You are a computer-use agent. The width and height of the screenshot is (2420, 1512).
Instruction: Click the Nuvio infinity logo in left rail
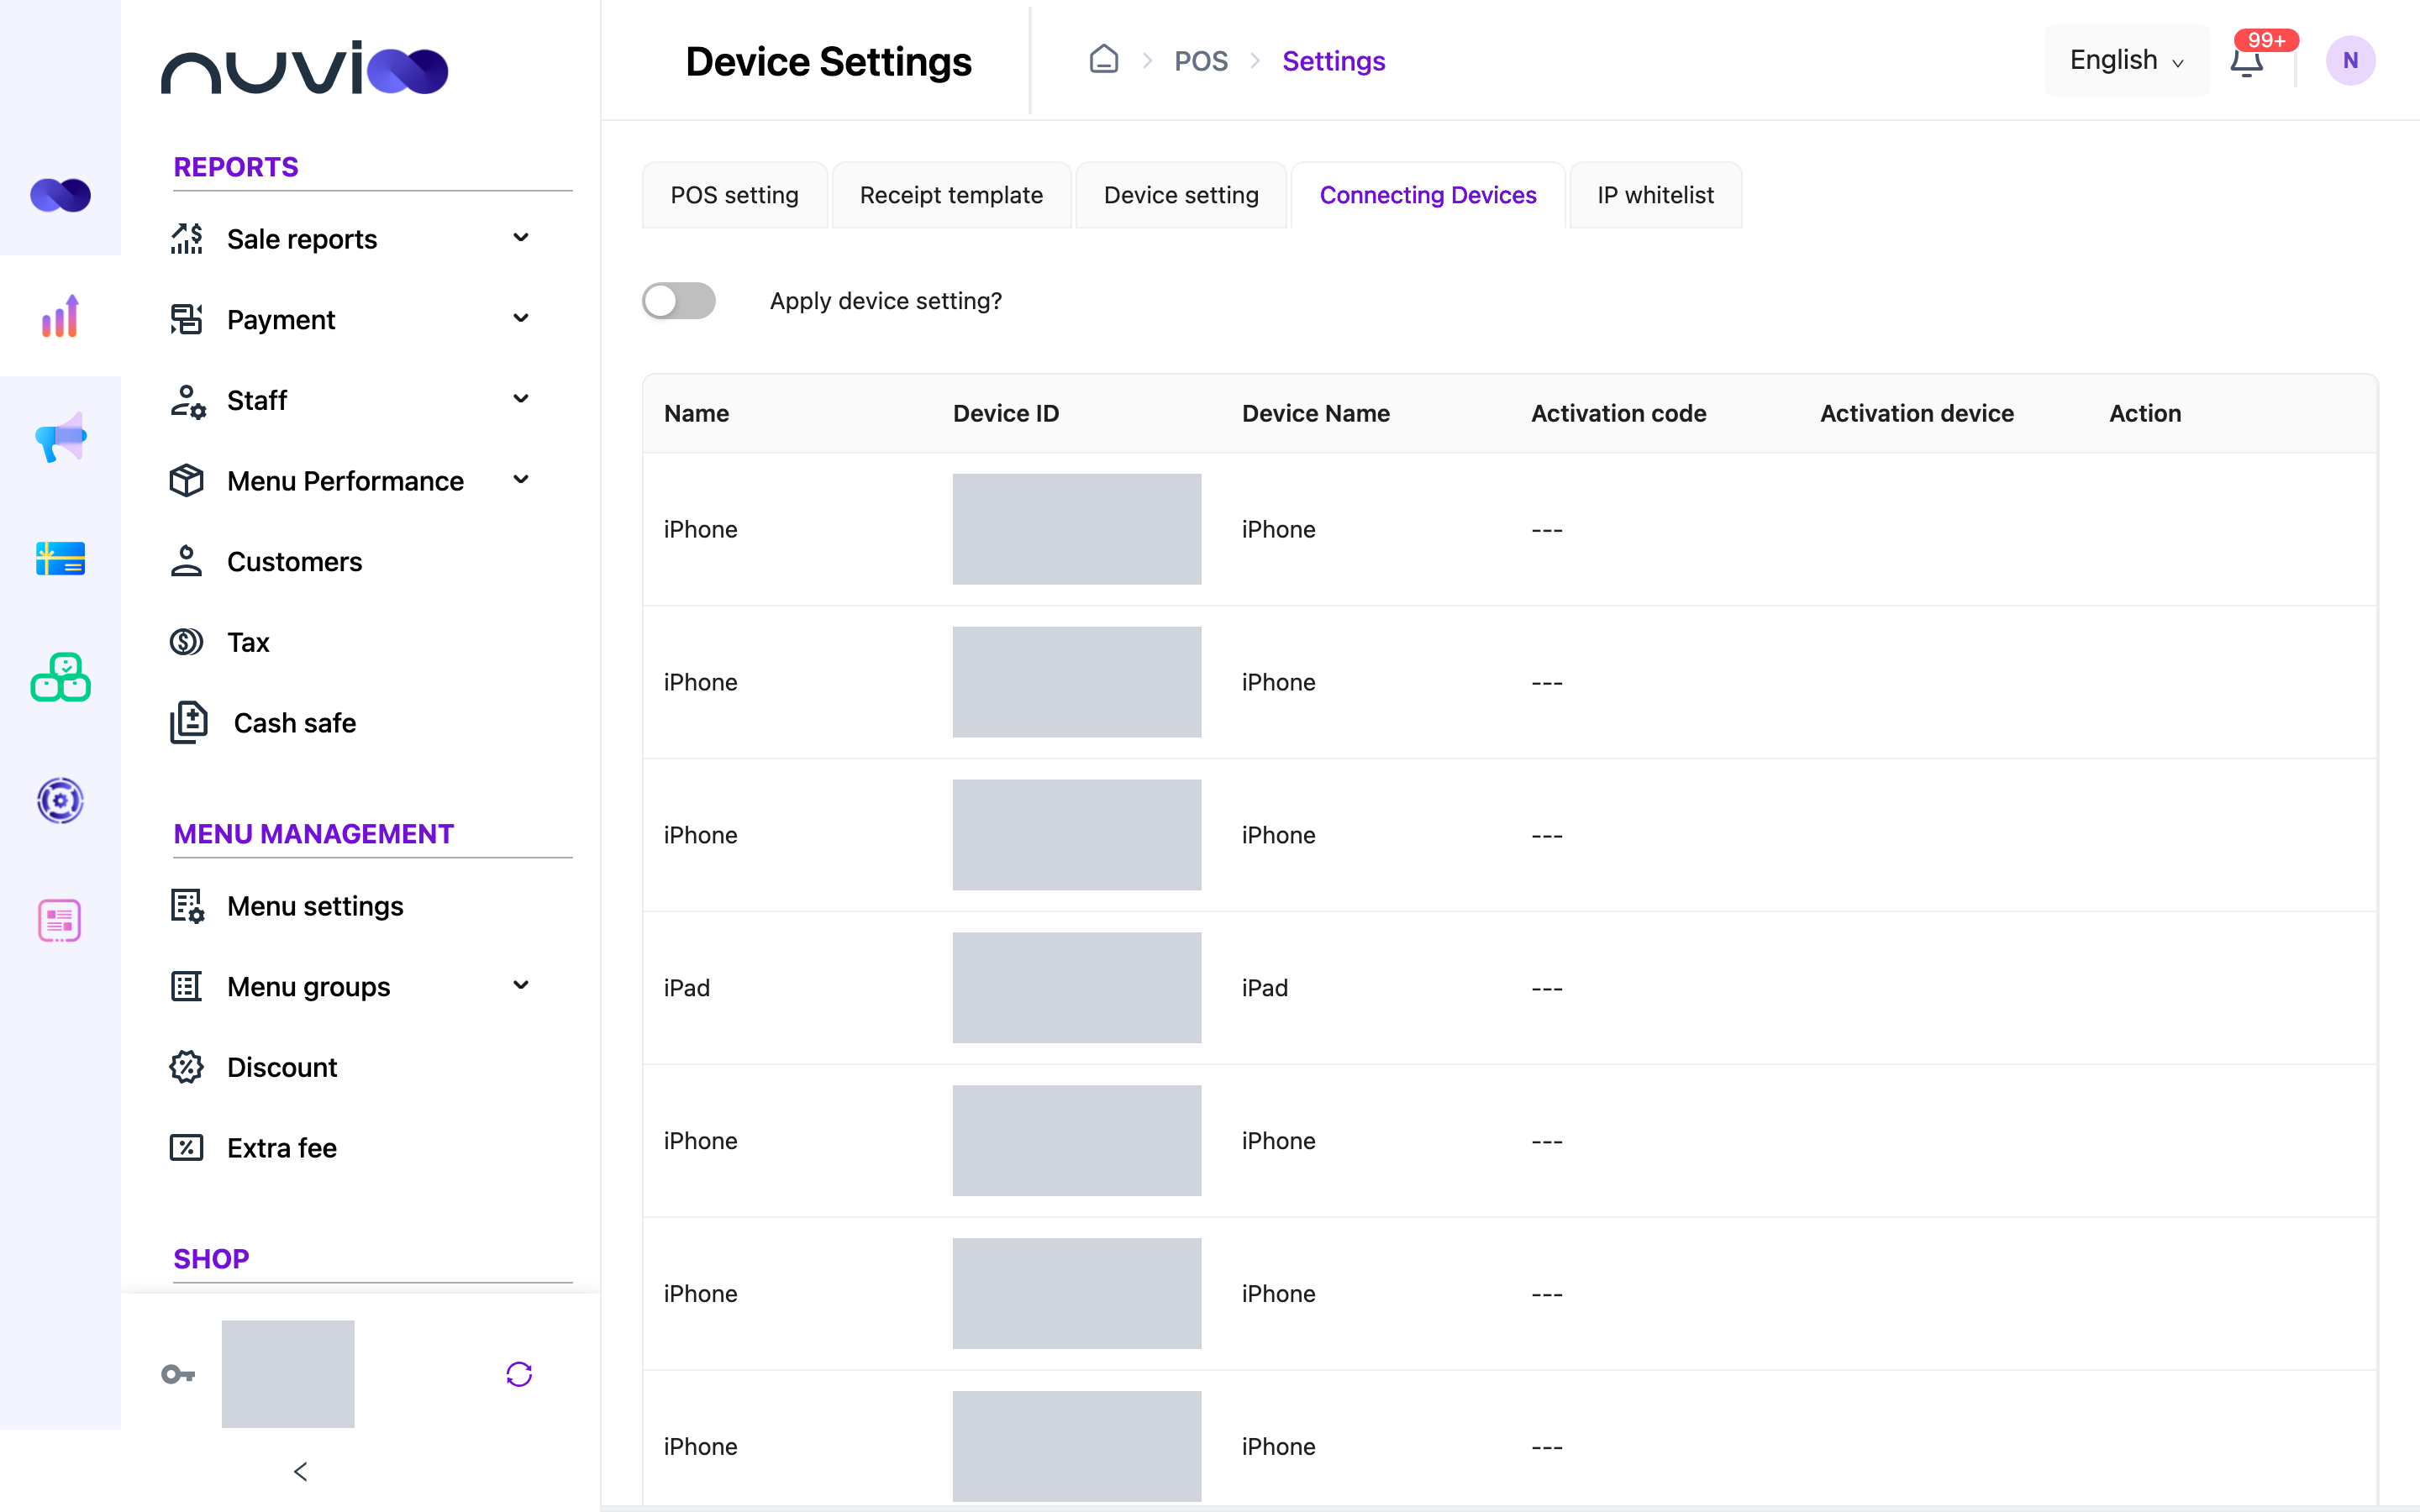(x=60, y=195)
